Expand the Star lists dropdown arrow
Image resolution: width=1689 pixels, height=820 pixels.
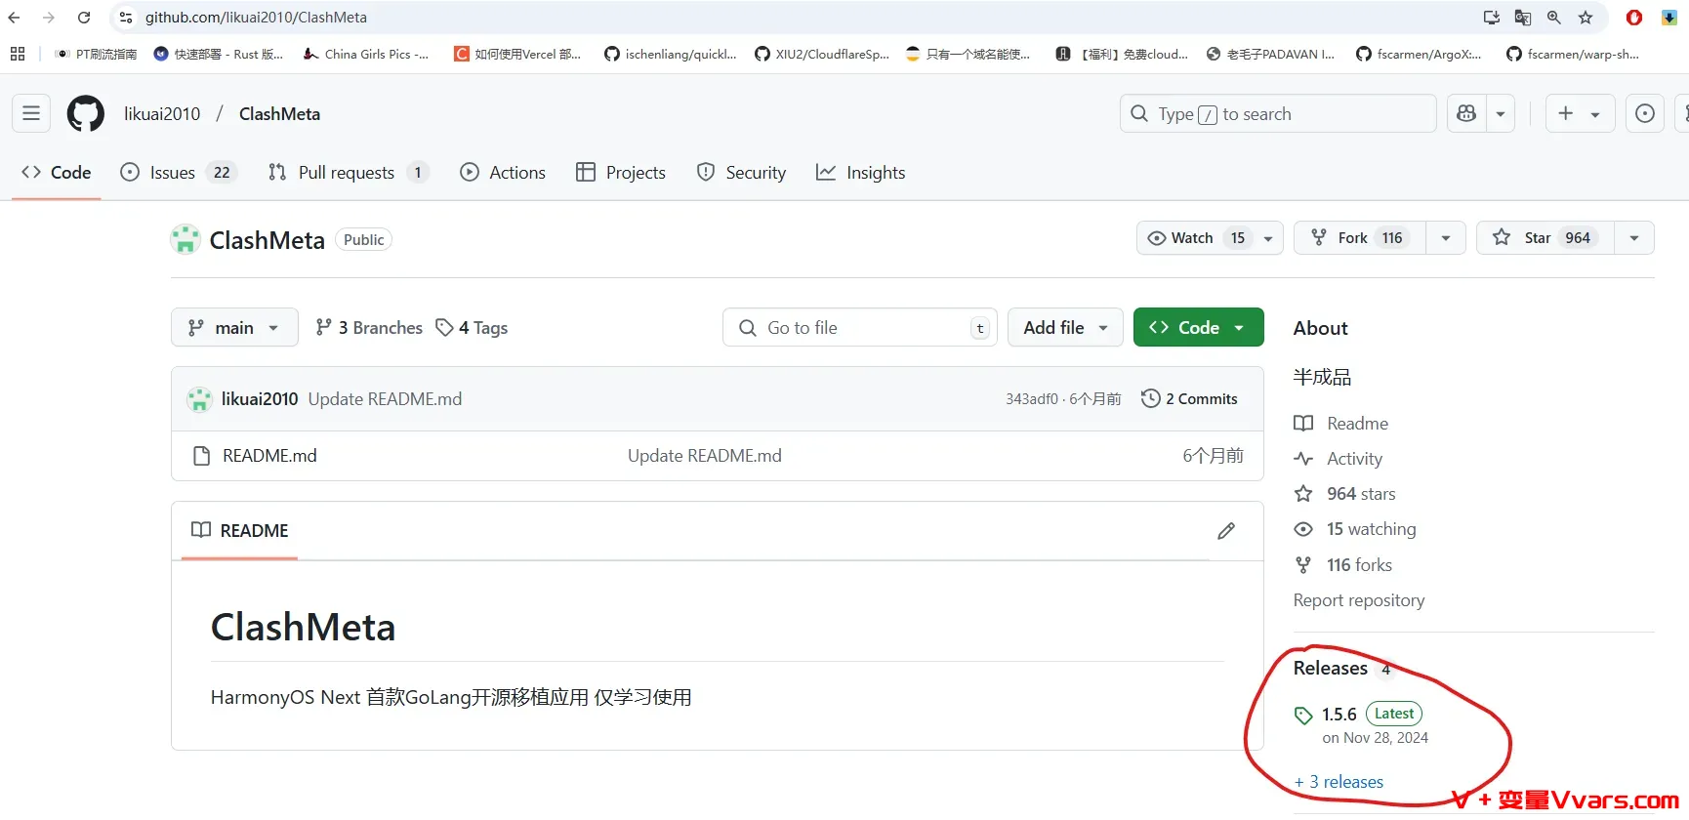point(1634,238)
